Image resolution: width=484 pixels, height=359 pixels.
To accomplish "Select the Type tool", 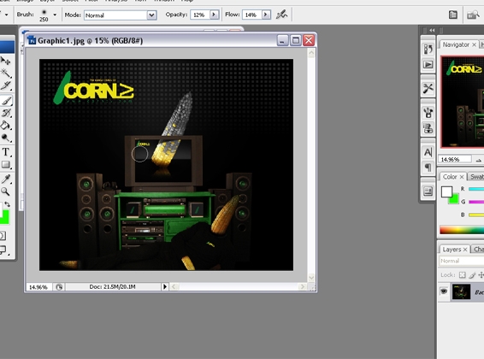I will click(5, 152).
